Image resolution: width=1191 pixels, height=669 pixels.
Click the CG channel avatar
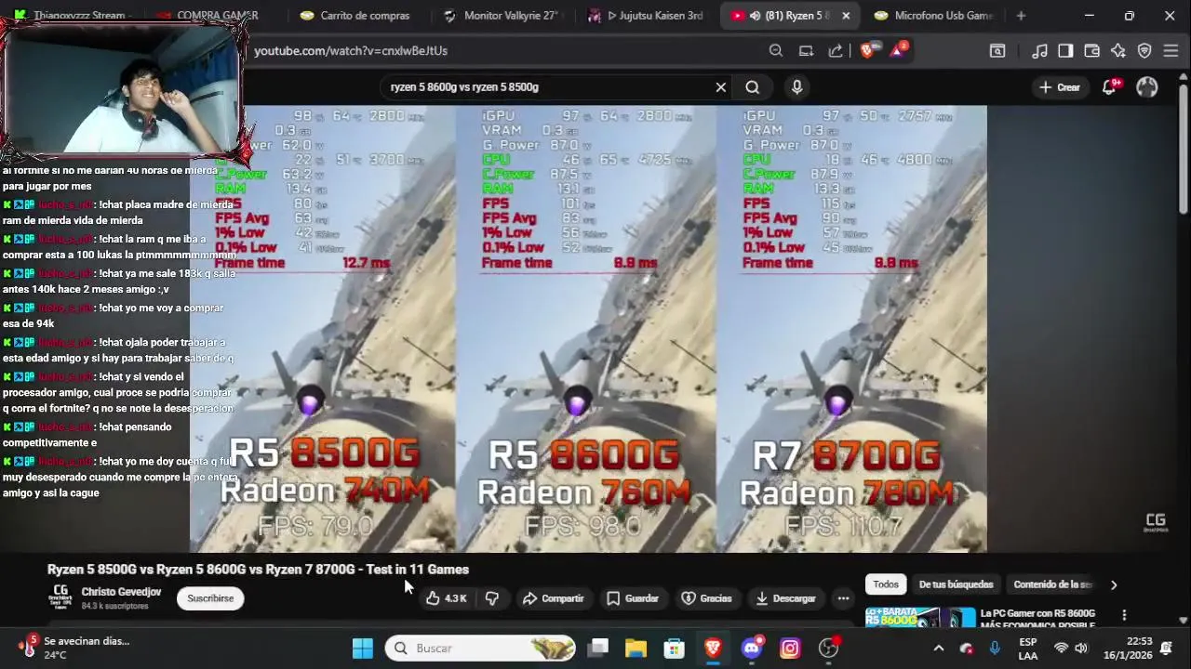(x=60, y=597)
